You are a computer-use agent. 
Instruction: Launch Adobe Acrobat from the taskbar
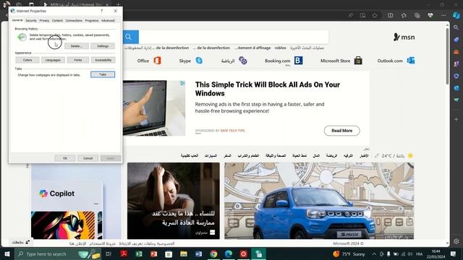coord(124,253)
